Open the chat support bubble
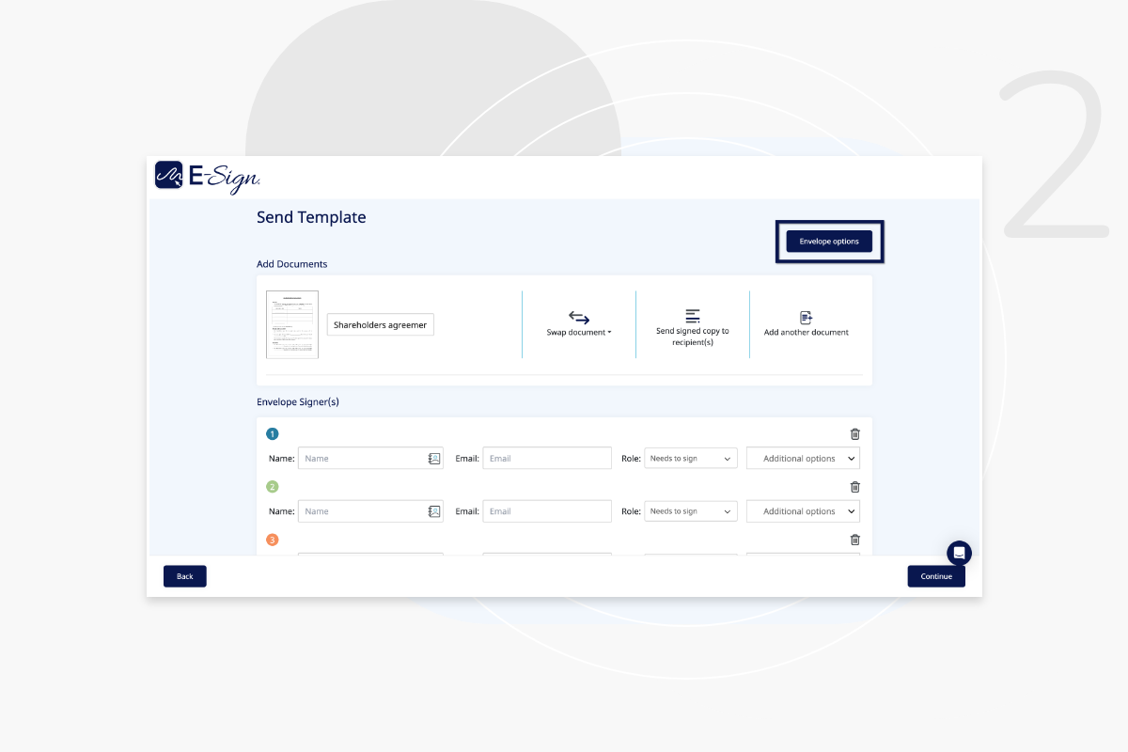 coord(959,553)
